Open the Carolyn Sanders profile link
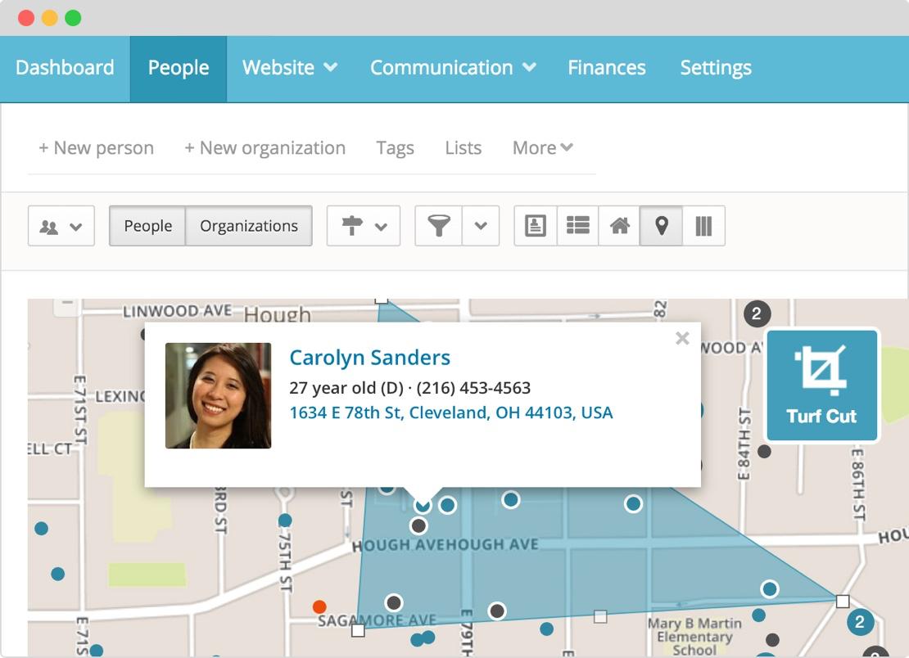The image size is (909, 658). (369, 358)
